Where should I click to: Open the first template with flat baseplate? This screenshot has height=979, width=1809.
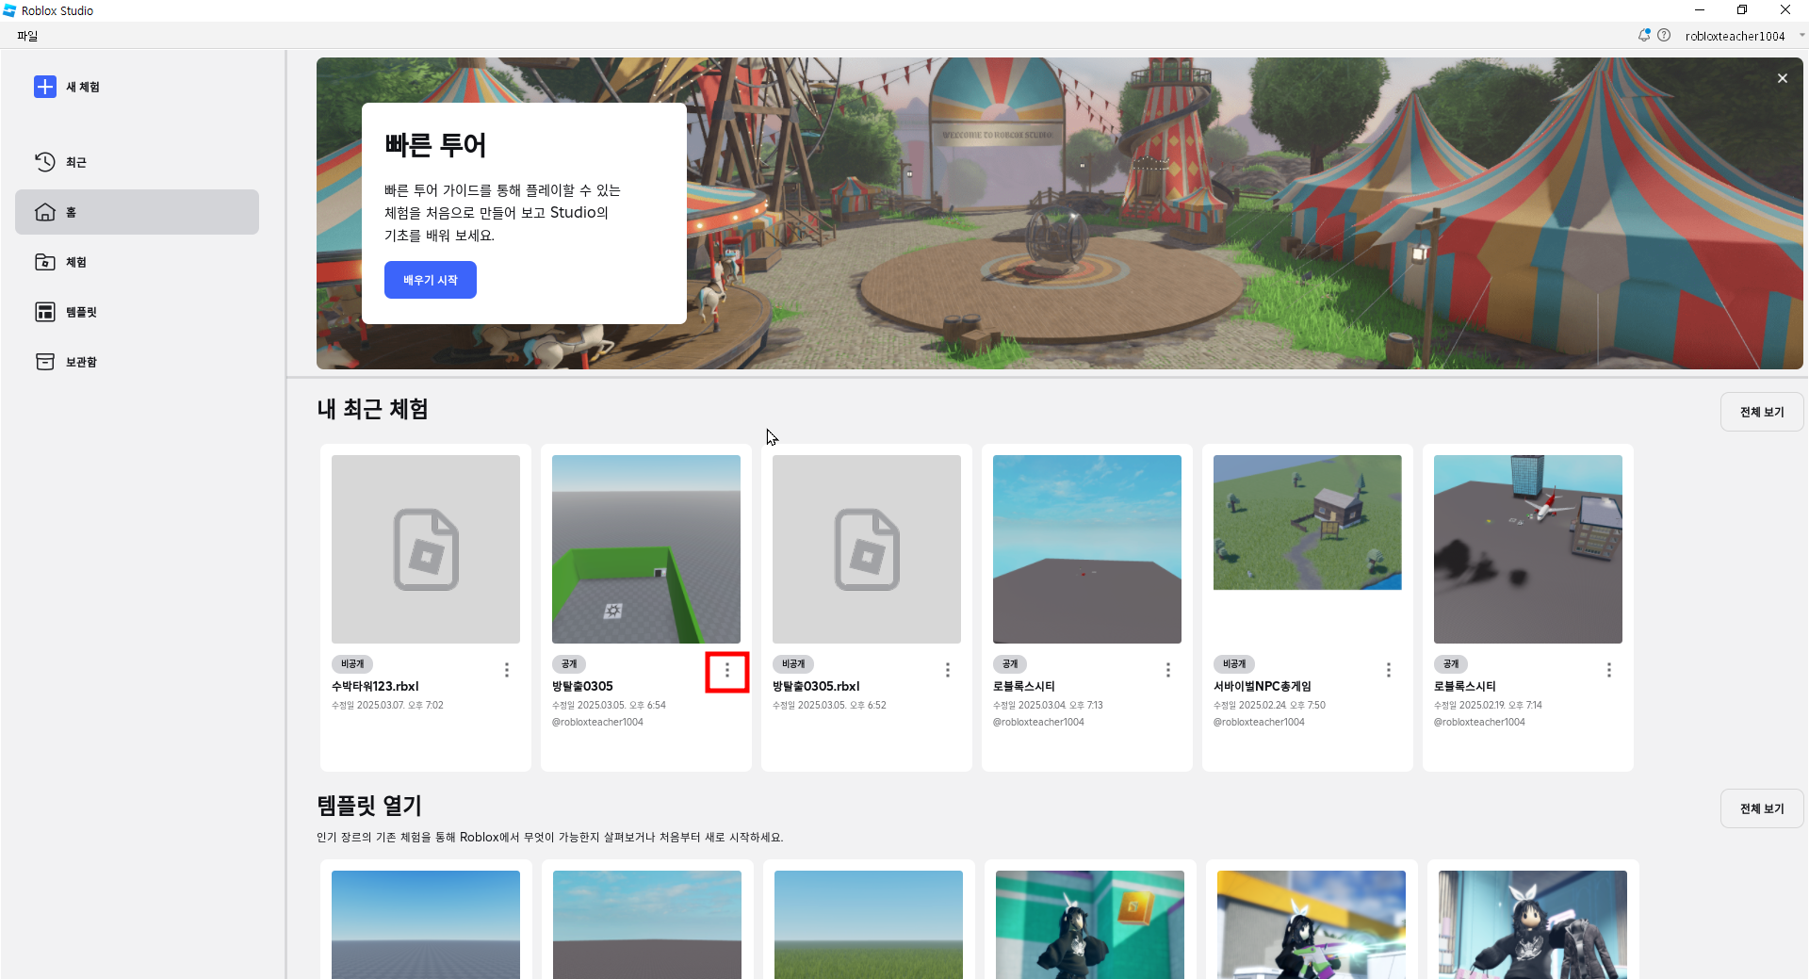point(426,924)
